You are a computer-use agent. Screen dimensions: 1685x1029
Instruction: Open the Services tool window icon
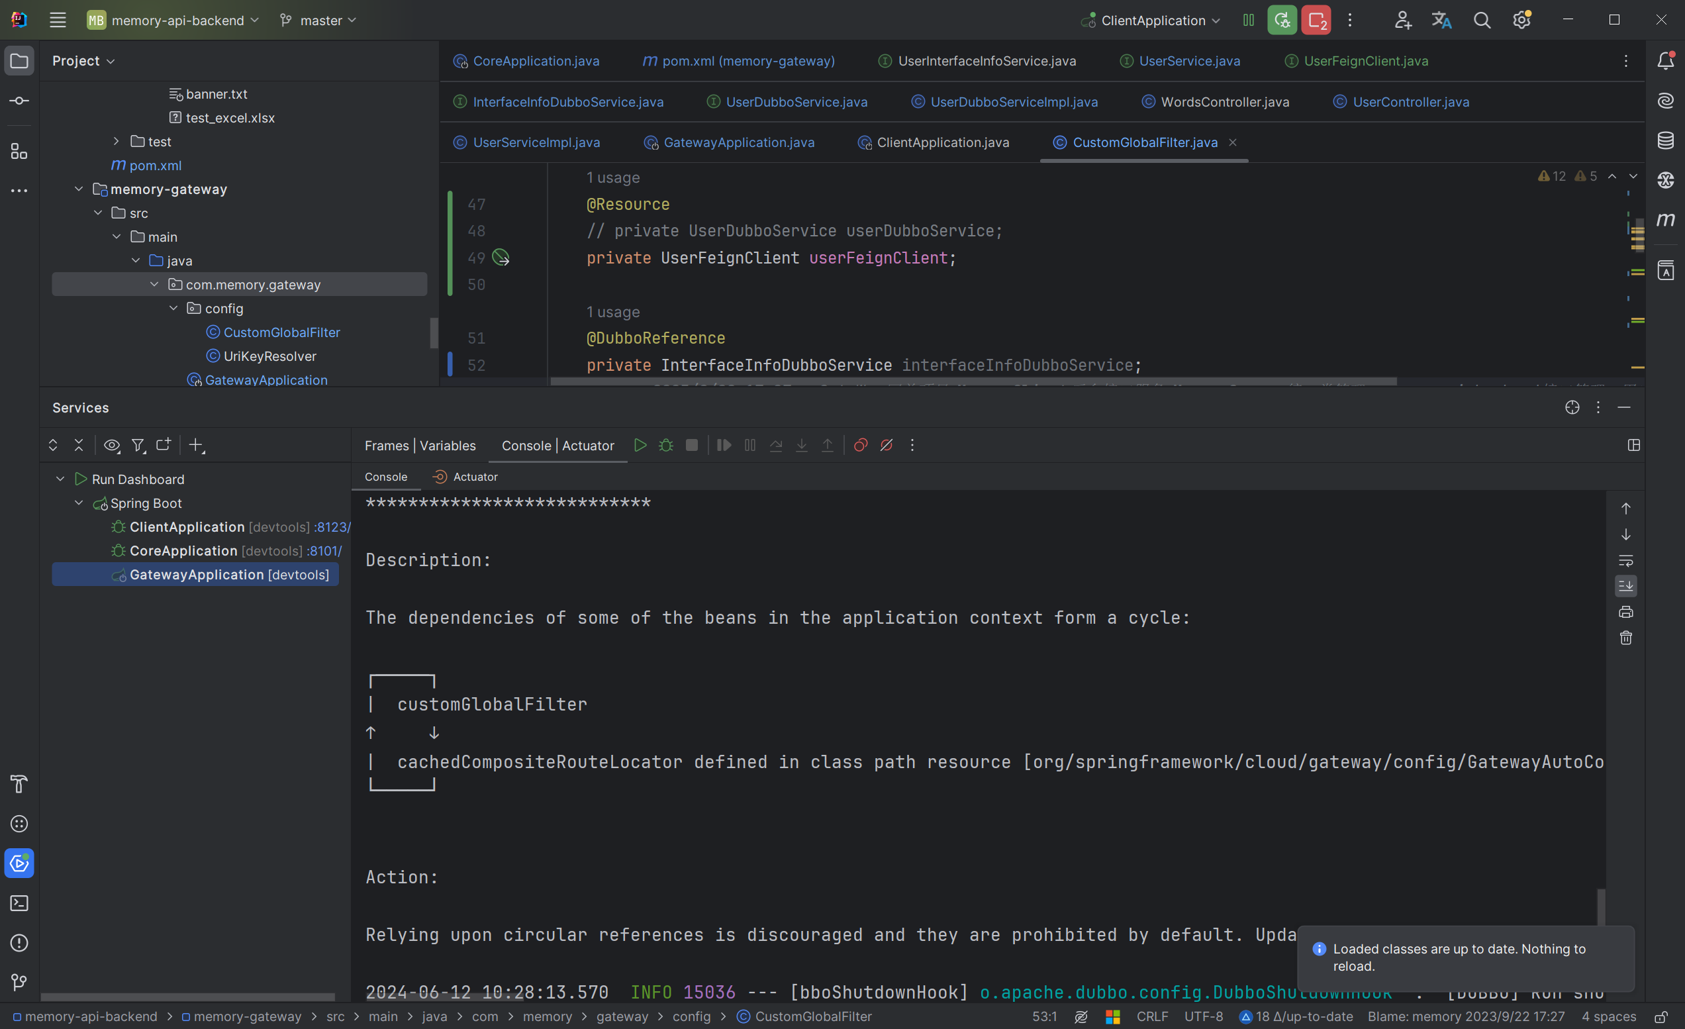19,863
